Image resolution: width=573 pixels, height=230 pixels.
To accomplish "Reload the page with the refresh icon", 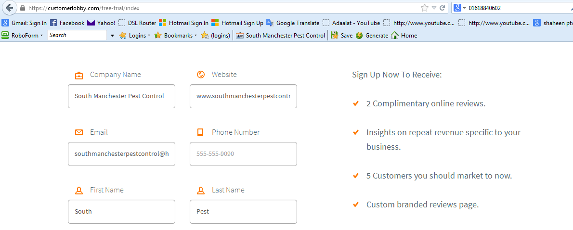I will point(442,8).
